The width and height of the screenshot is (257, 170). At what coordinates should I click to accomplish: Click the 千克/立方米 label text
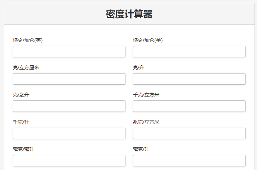(x=146, y=95)
